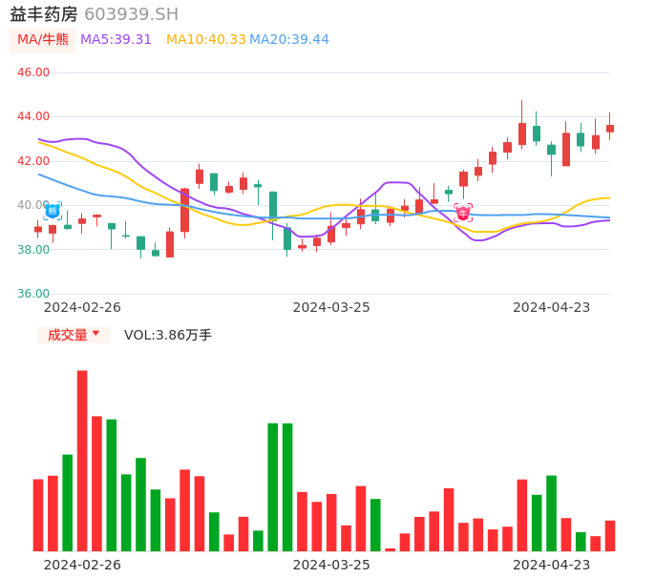Click the MA/牛熊 indicator button
Screen dimensions: 655x578
(43, 39)
